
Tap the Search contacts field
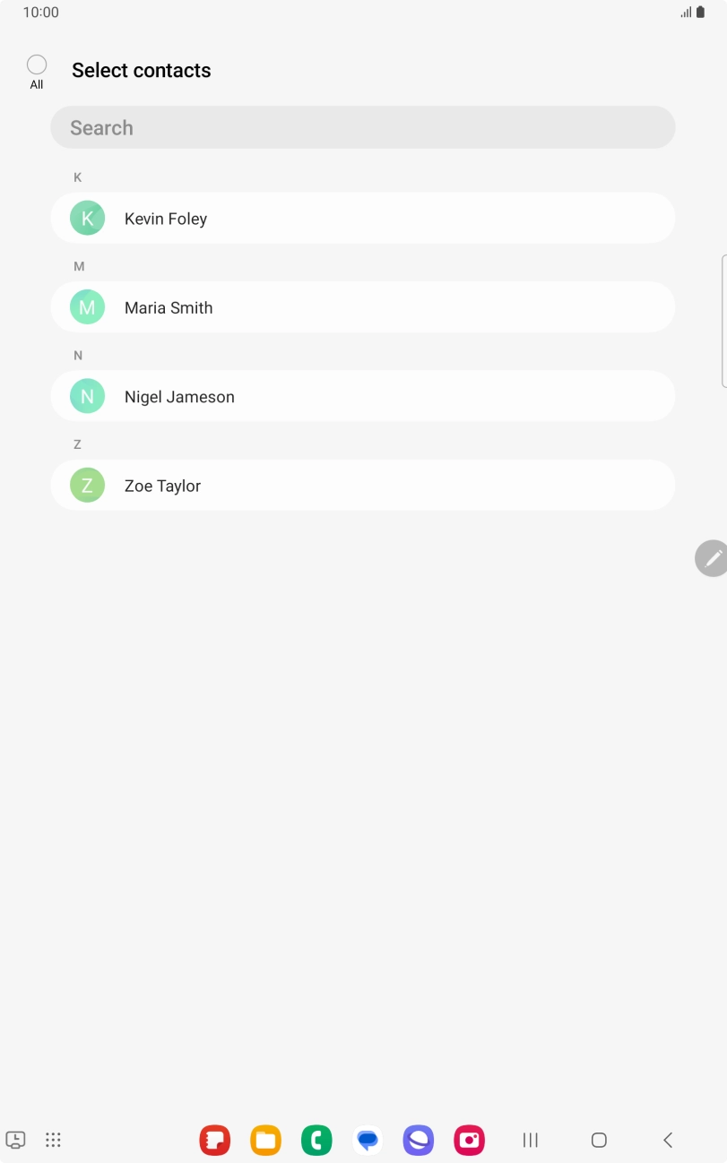pos(362,128)
